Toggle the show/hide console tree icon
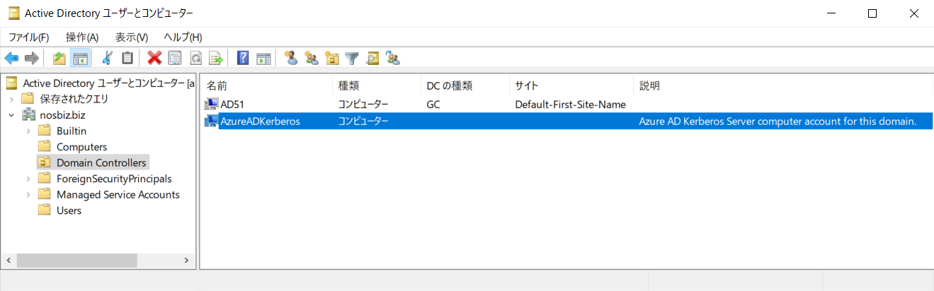 tap(80, 58)
